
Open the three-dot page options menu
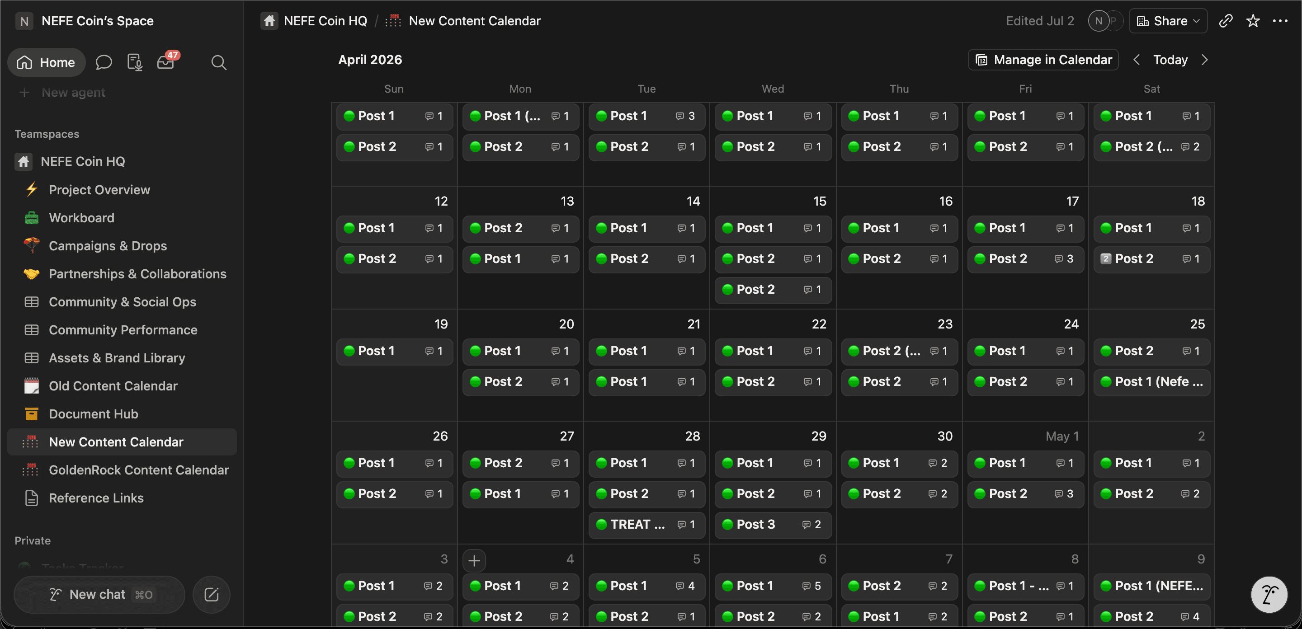(x=1280, y=21)
